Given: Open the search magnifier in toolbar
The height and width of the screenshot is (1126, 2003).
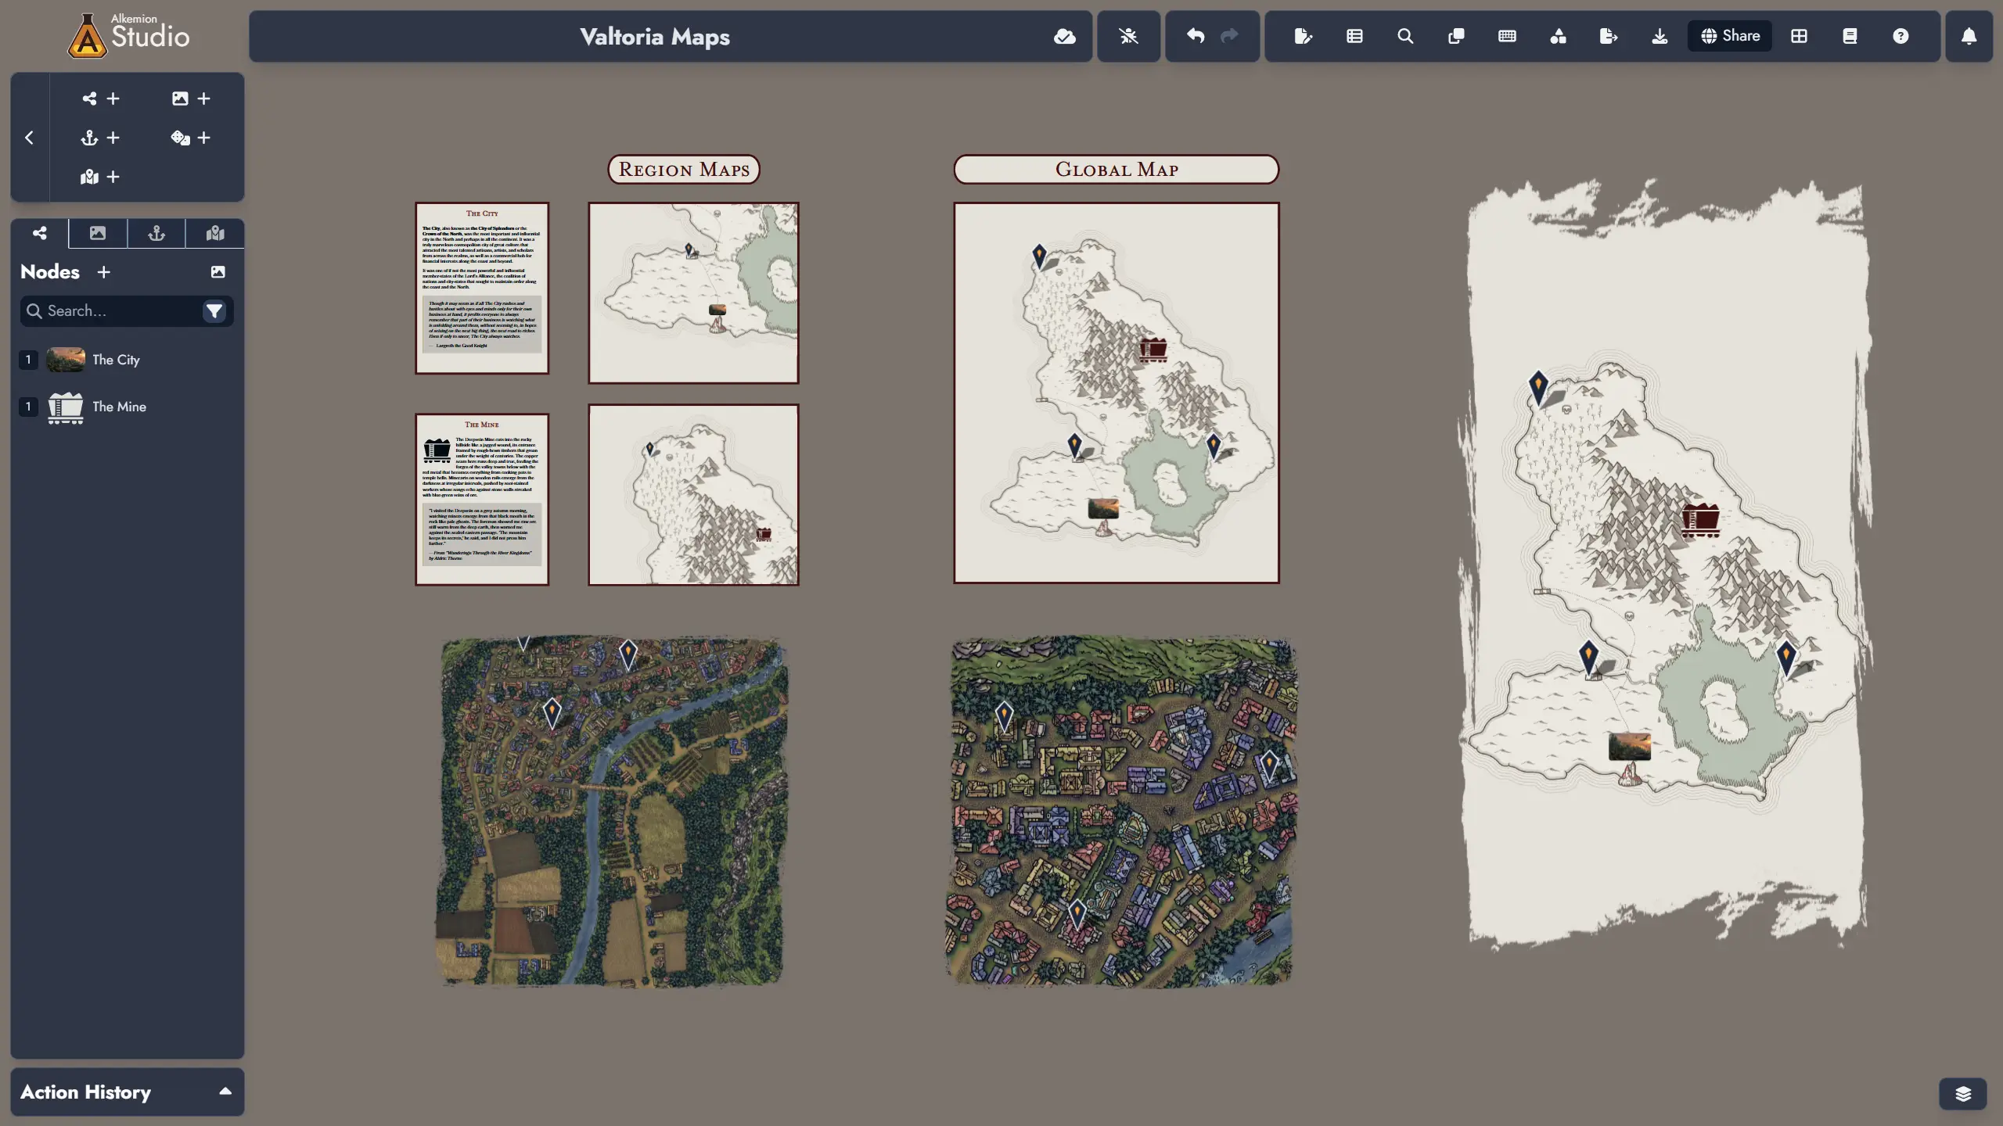Looking at the screenshot, I should point(1405,36).
